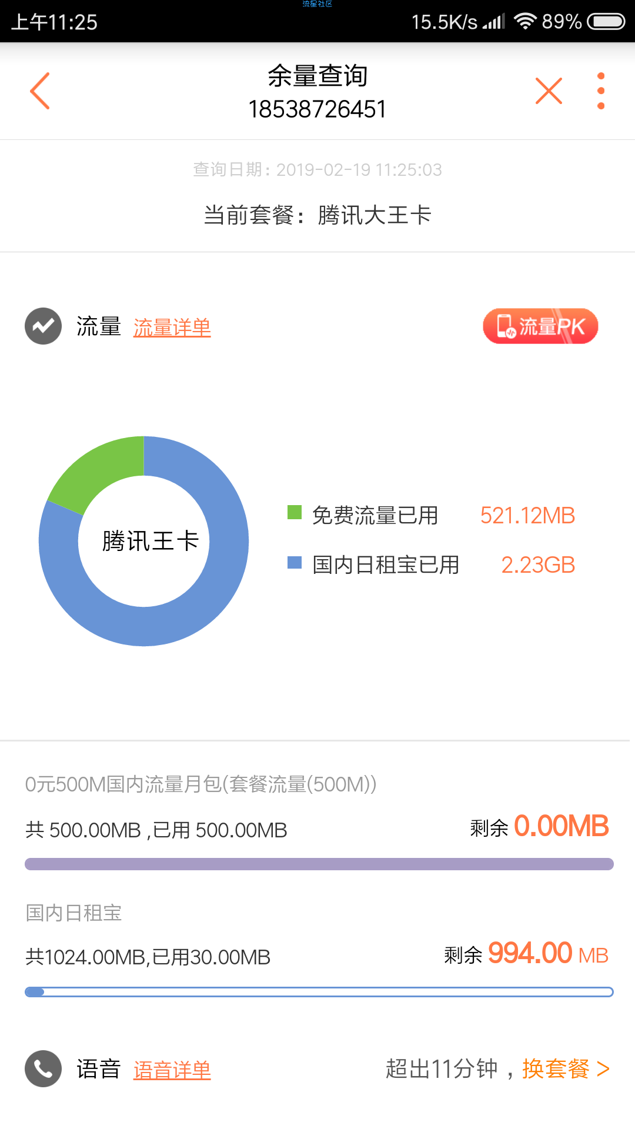
Task: Tap the Wi-Fi icon in status bar
Action: coord(525,22)
